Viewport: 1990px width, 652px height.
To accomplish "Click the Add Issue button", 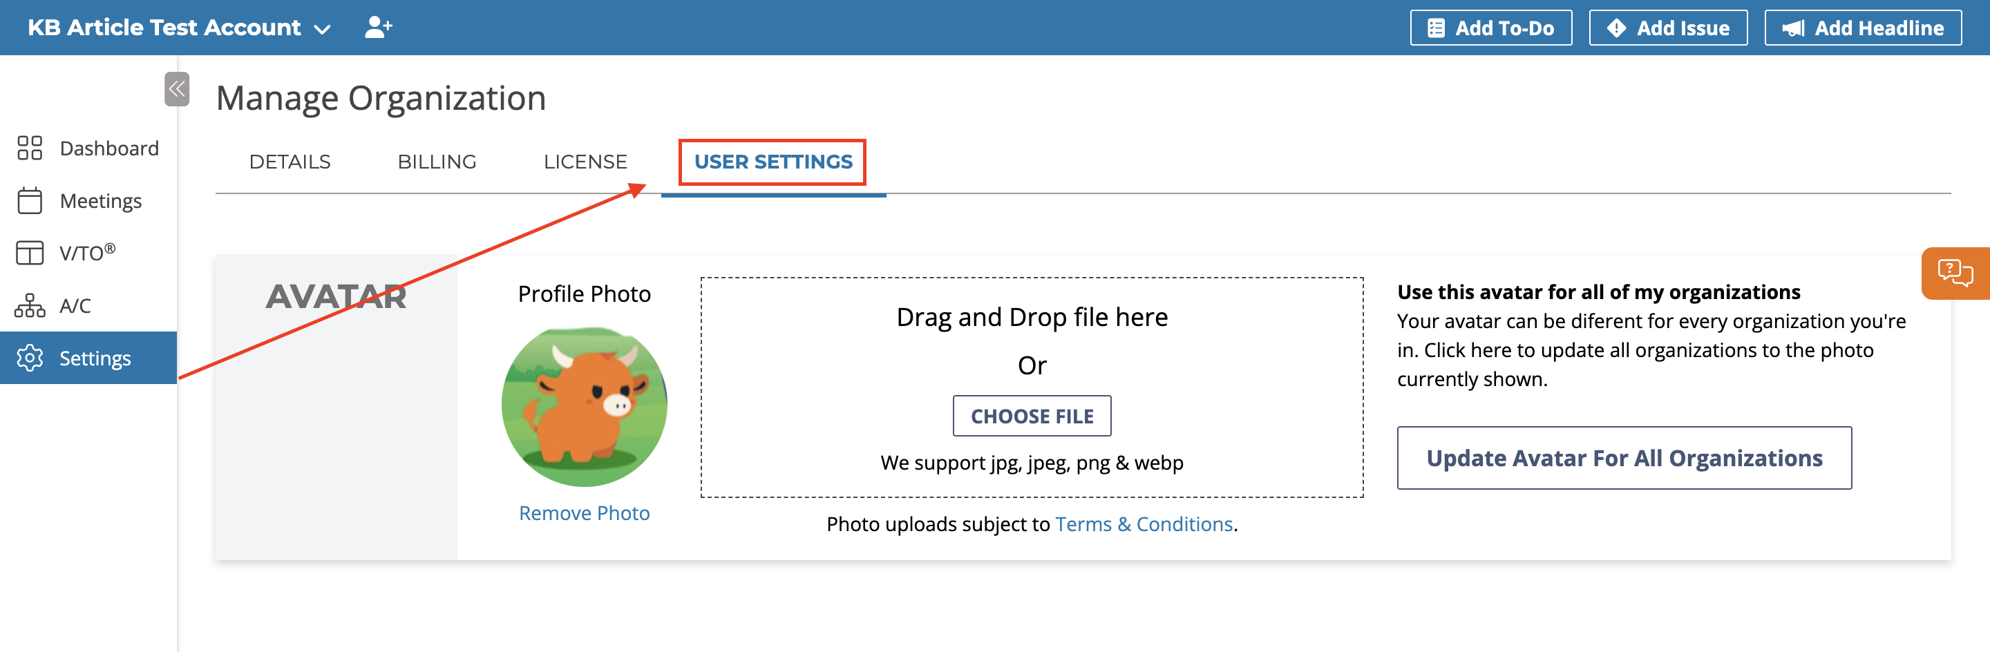I will coord(1668,28).
